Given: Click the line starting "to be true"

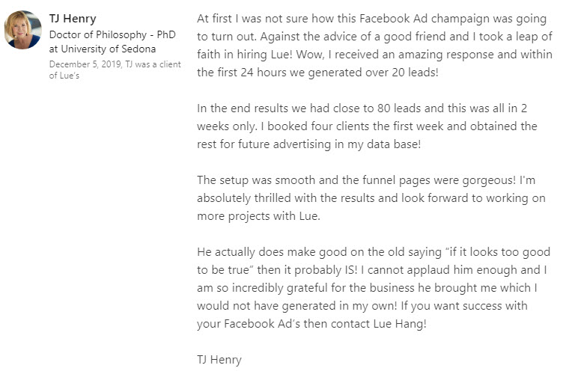Looking at the screenshot, I should 372,270.
